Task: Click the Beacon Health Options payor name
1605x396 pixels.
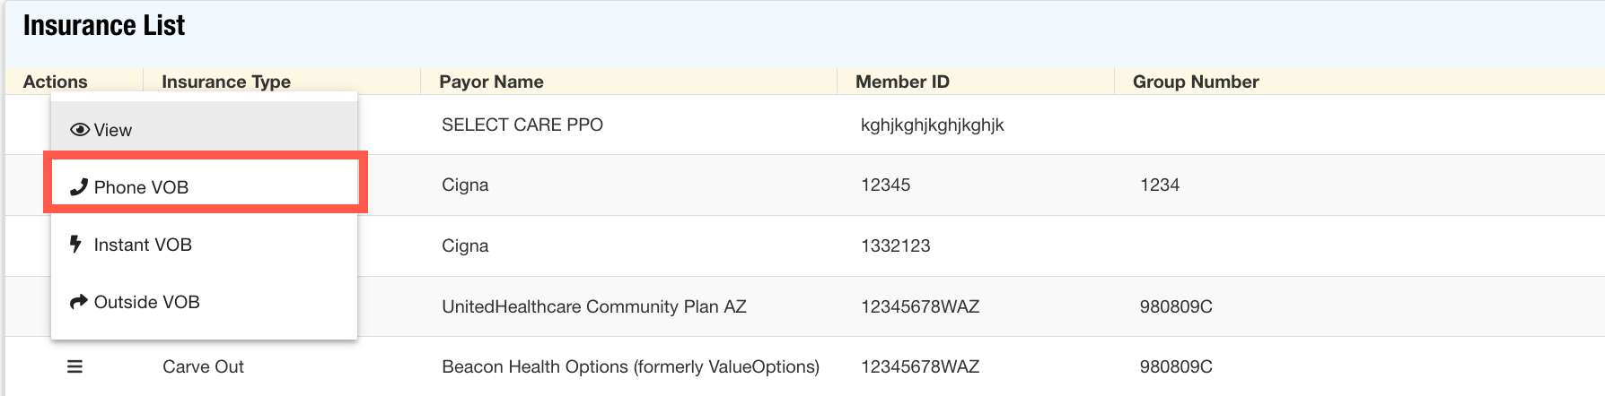Action: [630, 366]
